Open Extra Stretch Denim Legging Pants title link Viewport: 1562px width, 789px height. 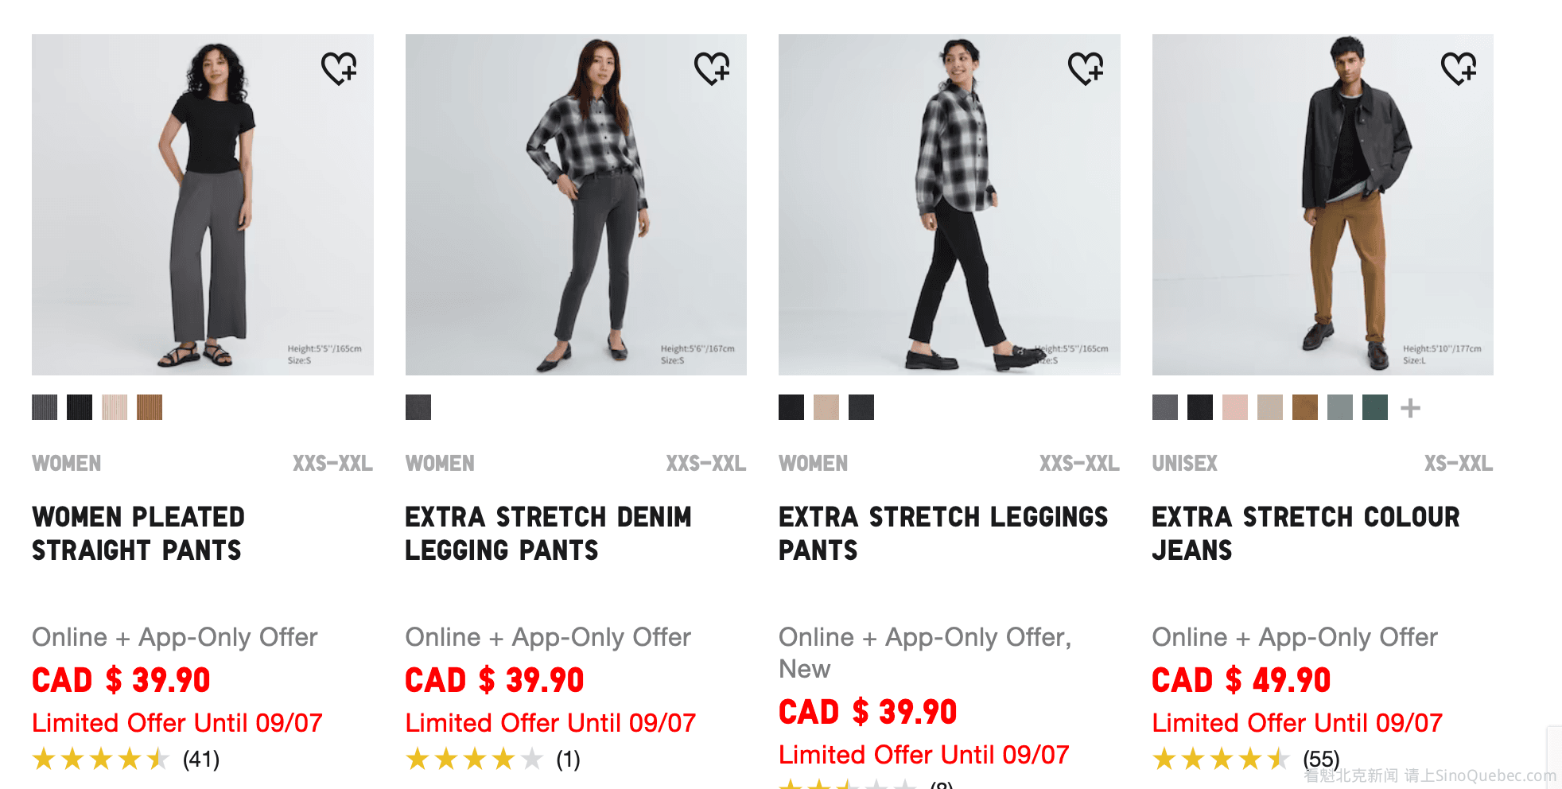[548, 533]
